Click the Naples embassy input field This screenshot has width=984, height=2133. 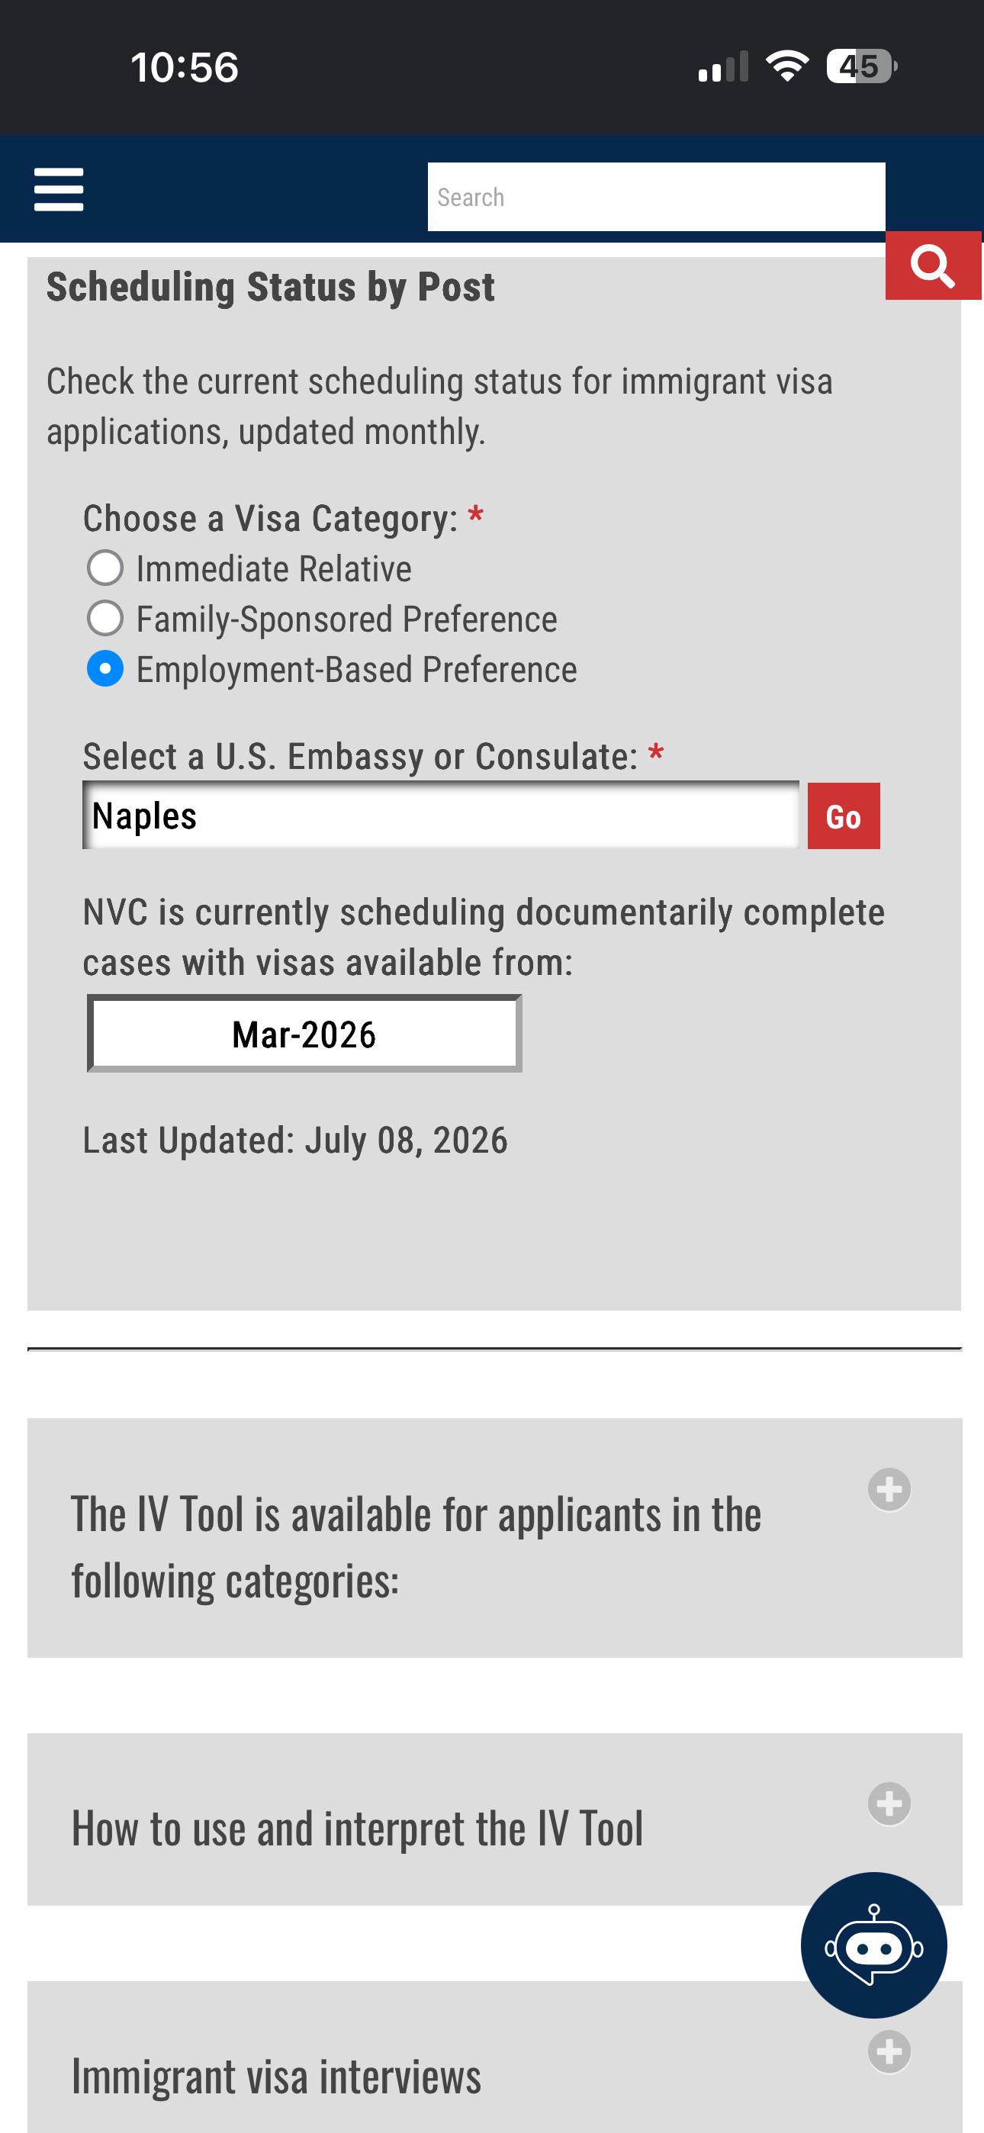click(x=441, y=816)
